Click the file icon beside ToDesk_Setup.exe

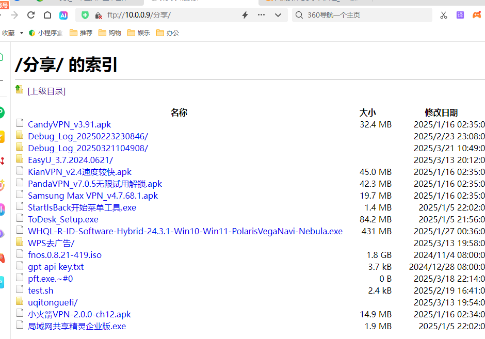(x=20, y=218)
